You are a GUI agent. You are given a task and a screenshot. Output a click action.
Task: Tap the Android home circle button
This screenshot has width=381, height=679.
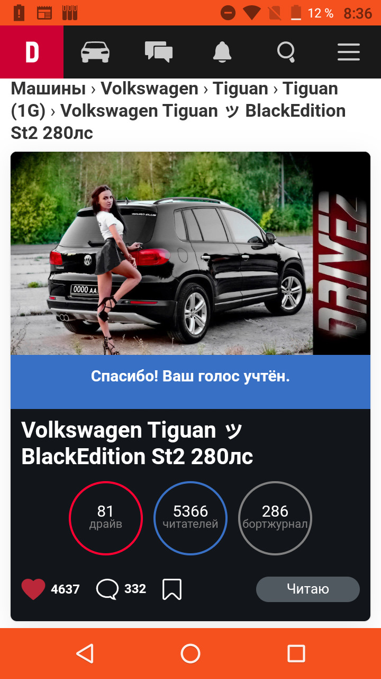tap(190, 654)
